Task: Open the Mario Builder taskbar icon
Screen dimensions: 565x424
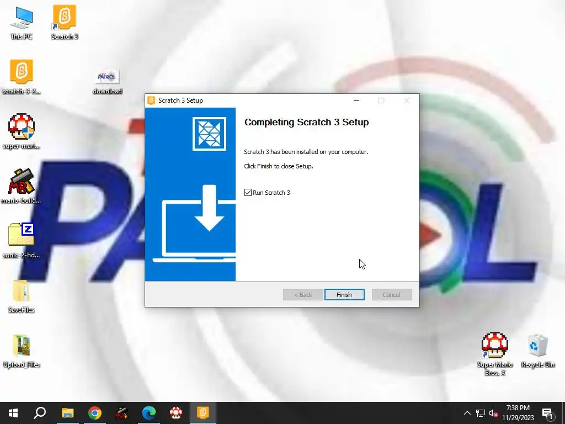Action: [121, 413]
